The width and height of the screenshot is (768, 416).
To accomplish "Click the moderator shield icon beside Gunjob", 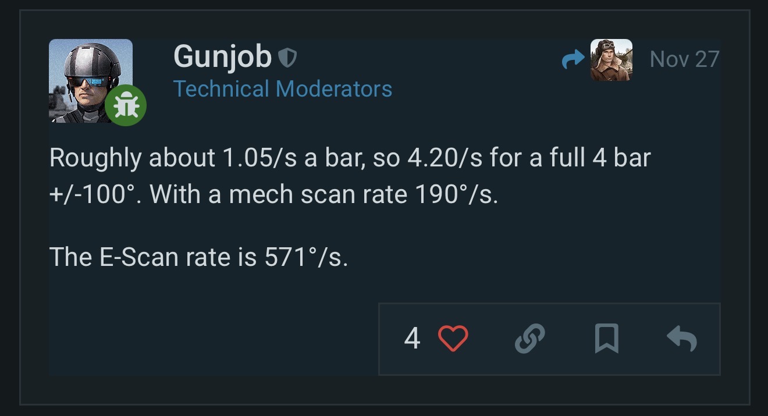I will (287, 57).
